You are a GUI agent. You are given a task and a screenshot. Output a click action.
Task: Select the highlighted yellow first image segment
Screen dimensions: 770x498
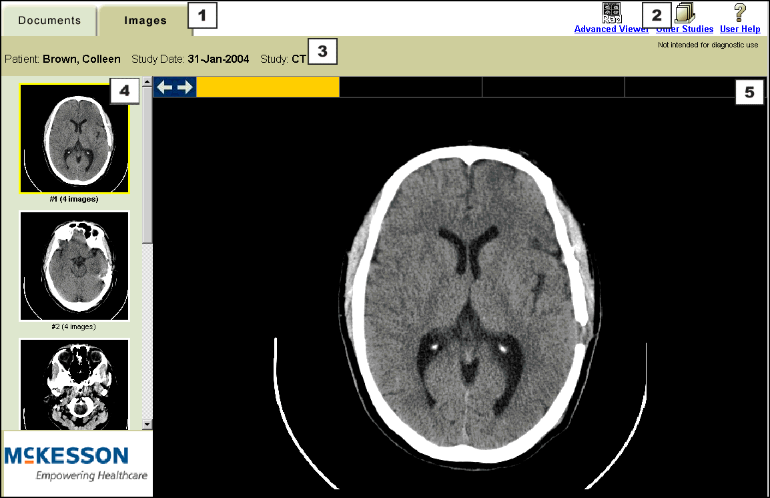click(x=268, y=87)
